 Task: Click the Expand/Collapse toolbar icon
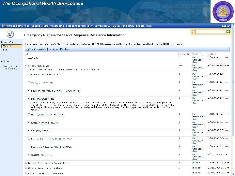coord(51,49)
